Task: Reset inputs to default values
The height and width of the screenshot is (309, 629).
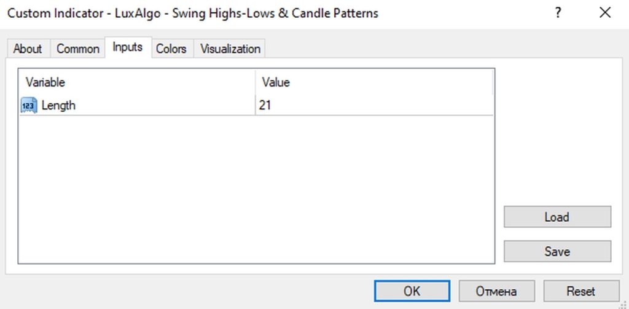Action: (581, 291)
